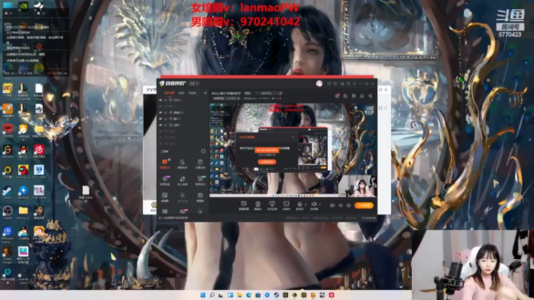This screenshot has height=300, width=534.
Task: Click the user avatar in the title bar
Action: (x=319, y=84)
